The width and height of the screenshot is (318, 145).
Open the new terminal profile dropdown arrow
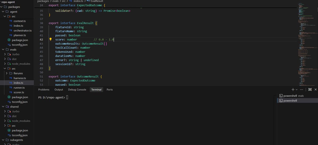point(297,90)
